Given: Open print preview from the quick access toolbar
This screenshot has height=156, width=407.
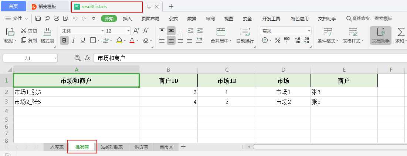Looking at the screenshot, I should (66, 18).
